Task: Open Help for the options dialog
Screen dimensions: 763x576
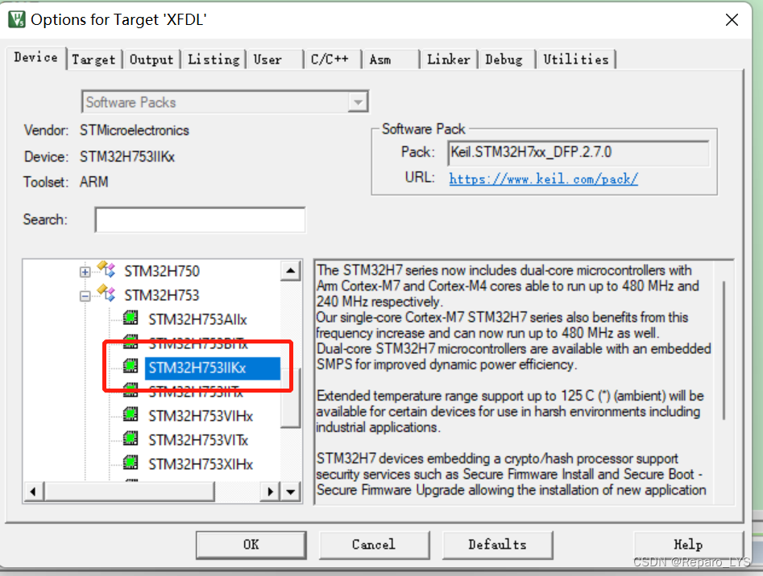Action: (x=688, y=545)
